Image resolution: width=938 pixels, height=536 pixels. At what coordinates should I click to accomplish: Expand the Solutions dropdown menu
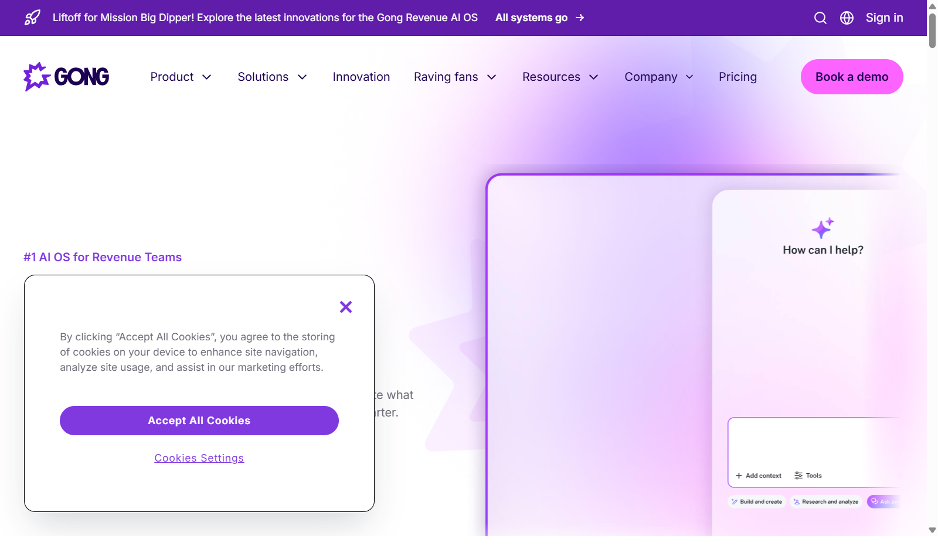(272, 77)
